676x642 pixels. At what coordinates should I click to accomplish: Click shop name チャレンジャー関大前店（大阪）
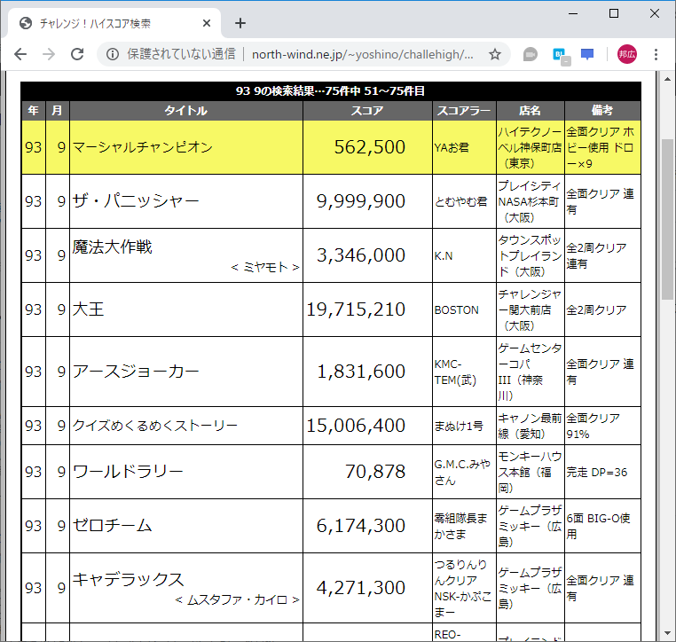click(x=530, y=309)
